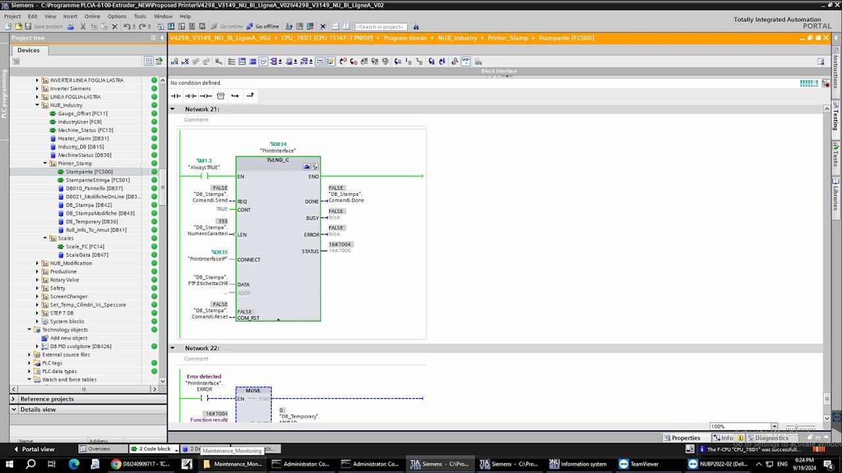
Task: Open the Project menu
Action: coord(12,16)
